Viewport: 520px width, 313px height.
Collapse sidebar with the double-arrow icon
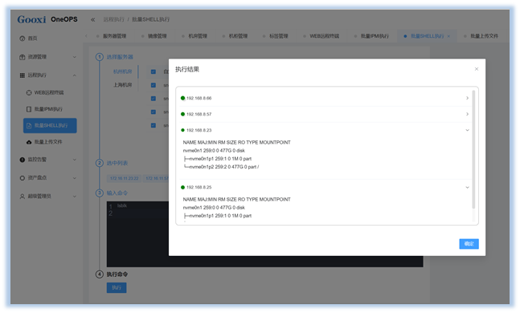(93, 19)
